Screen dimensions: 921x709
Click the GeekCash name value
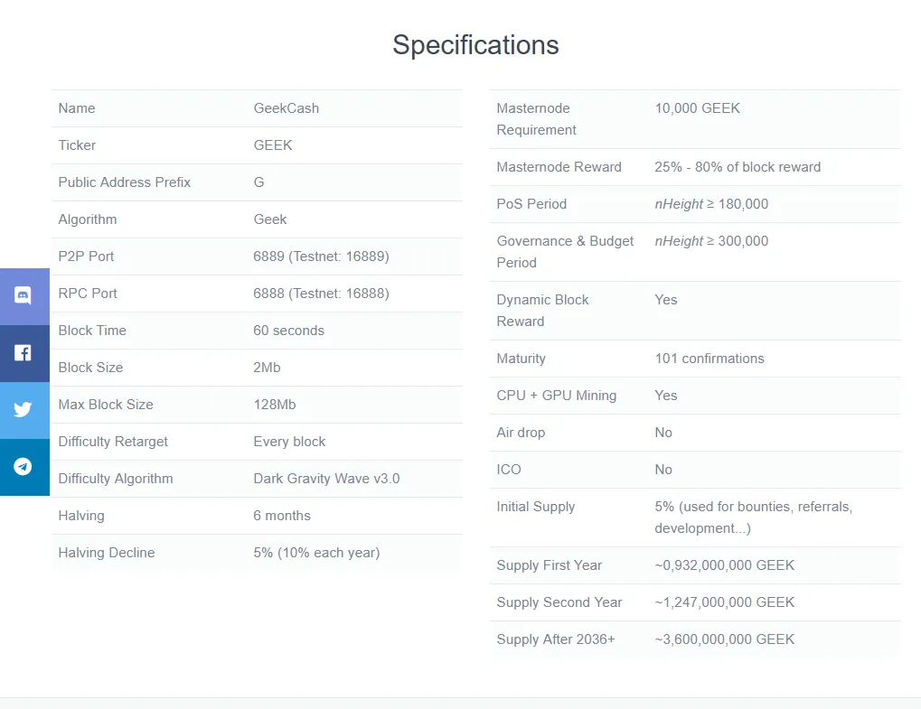286,108
